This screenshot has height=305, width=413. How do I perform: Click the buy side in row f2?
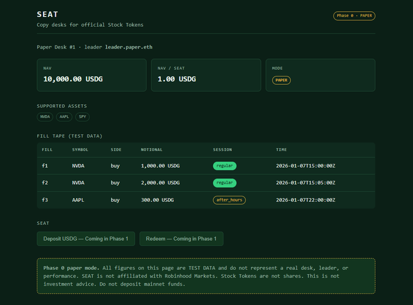tap(115, 183)
